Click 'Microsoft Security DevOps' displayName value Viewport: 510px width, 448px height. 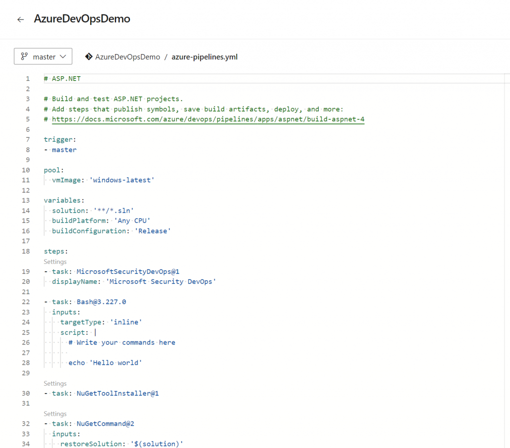(x=161, y=282)
